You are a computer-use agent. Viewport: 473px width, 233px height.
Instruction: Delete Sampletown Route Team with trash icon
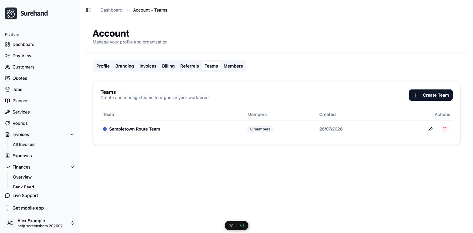445,129
